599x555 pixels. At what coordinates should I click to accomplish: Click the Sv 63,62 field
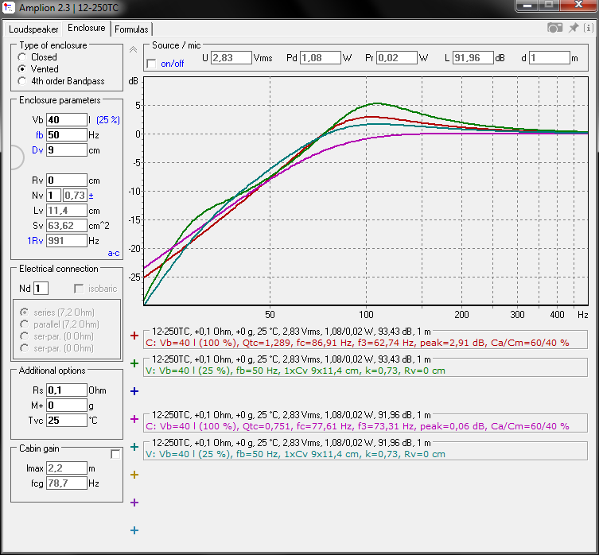67,226
